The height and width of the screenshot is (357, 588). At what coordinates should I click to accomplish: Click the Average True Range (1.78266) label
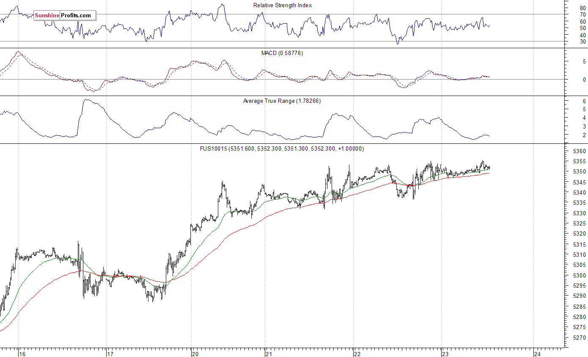pos(282,101)
